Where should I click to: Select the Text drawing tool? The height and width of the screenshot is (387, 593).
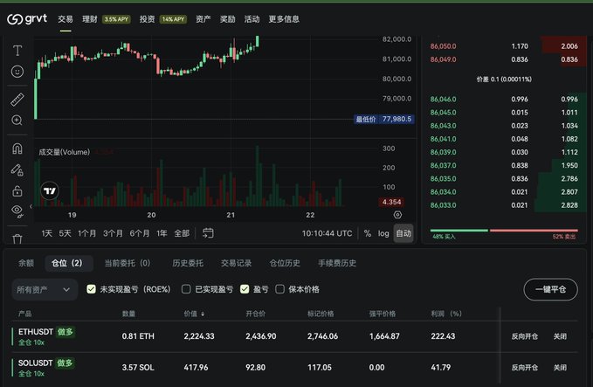point(17,51)
